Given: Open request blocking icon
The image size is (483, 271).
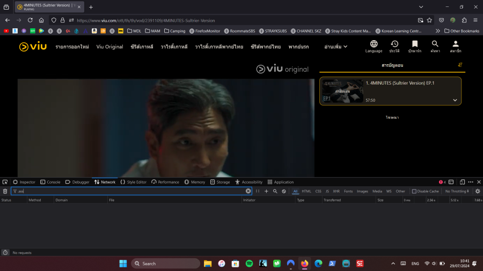Looking at the screenshot, I should point(284,191).
